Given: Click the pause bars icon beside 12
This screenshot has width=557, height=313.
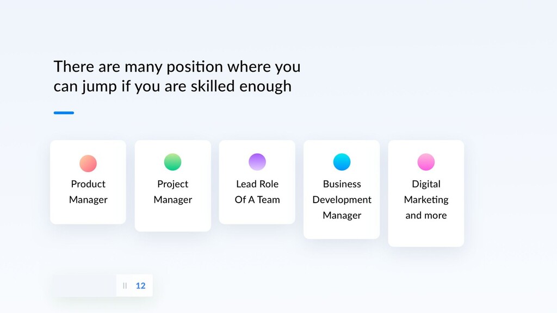Looking at the screenshot, I should pos(125,286).
